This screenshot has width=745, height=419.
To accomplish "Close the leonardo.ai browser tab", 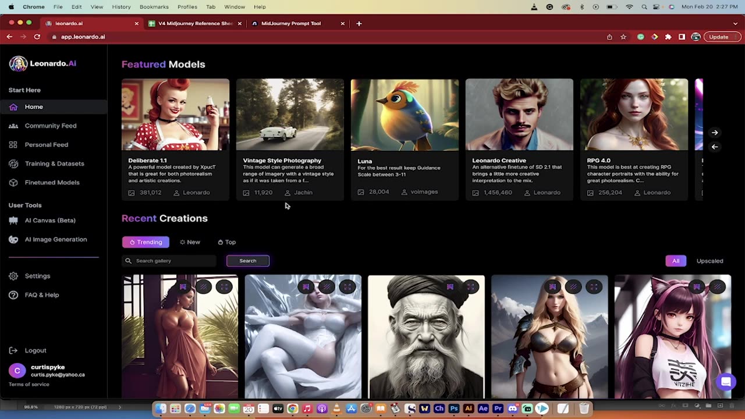I will click(x=137, y=23).
